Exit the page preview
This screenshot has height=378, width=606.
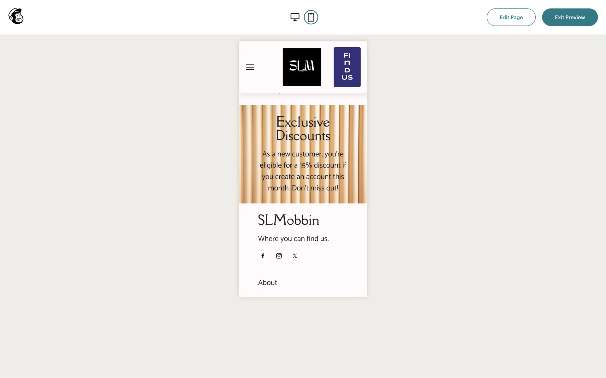[x=570, y=17]
